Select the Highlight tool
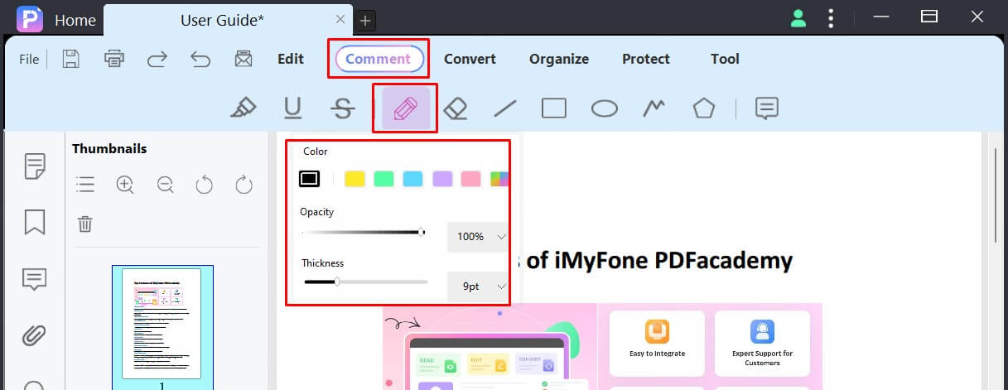The height and width of the screenshot is (390, 1008). (243, 108)
